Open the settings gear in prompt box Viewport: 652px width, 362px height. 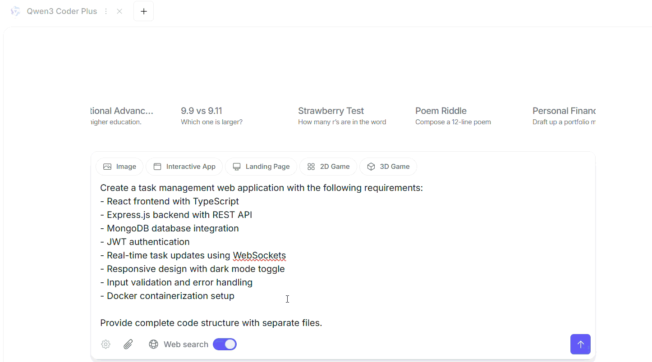click(106, 344)
